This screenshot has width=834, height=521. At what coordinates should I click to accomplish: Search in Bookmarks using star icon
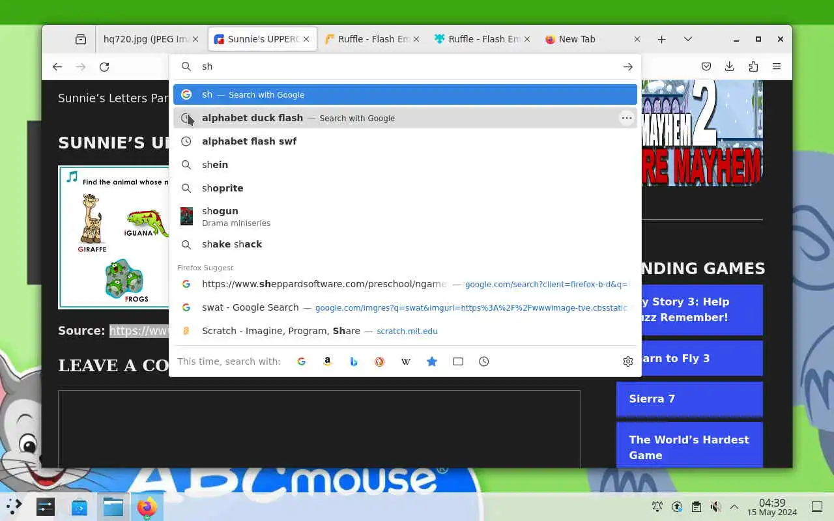(x=432, y=361)
